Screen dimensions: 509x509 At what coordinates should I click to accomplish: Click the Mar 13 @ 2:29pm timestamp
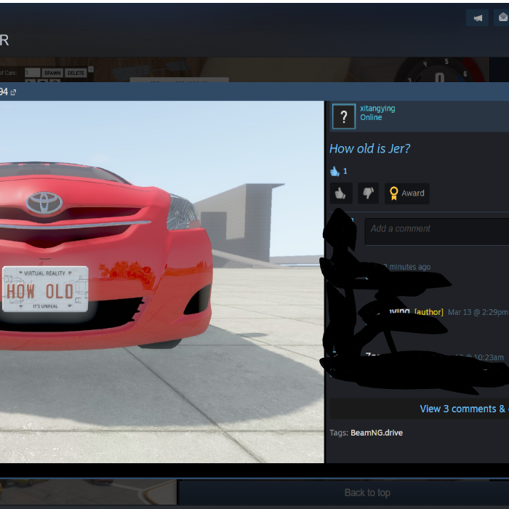478,312
